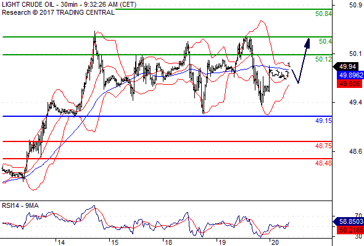Screen dimensions: 364x246
Task: Click the 50.1 price axis value
Action: (355, 54)
